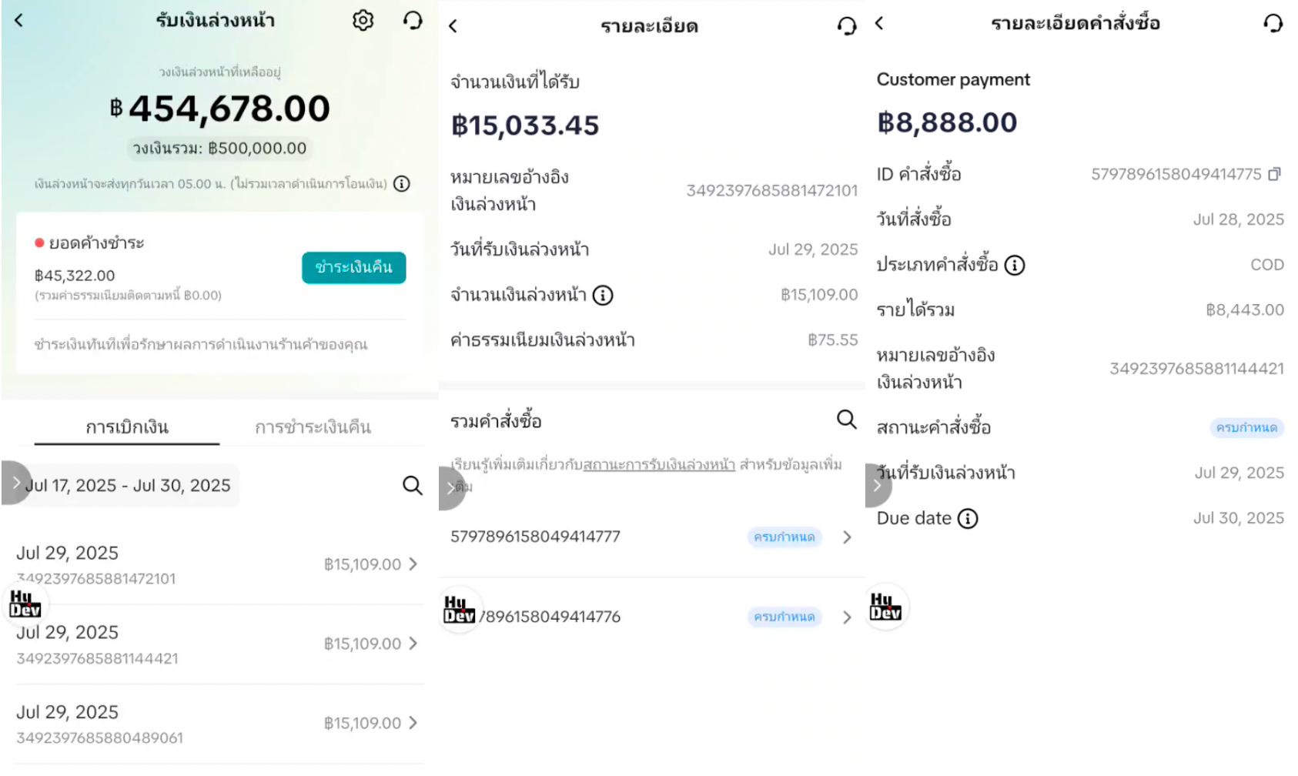This screenshot has width=1298, height=776.
Task: Open the สถานะการรับเงินล่วงหน้า link
Action: pyautogui.click(x=659, y=465)
